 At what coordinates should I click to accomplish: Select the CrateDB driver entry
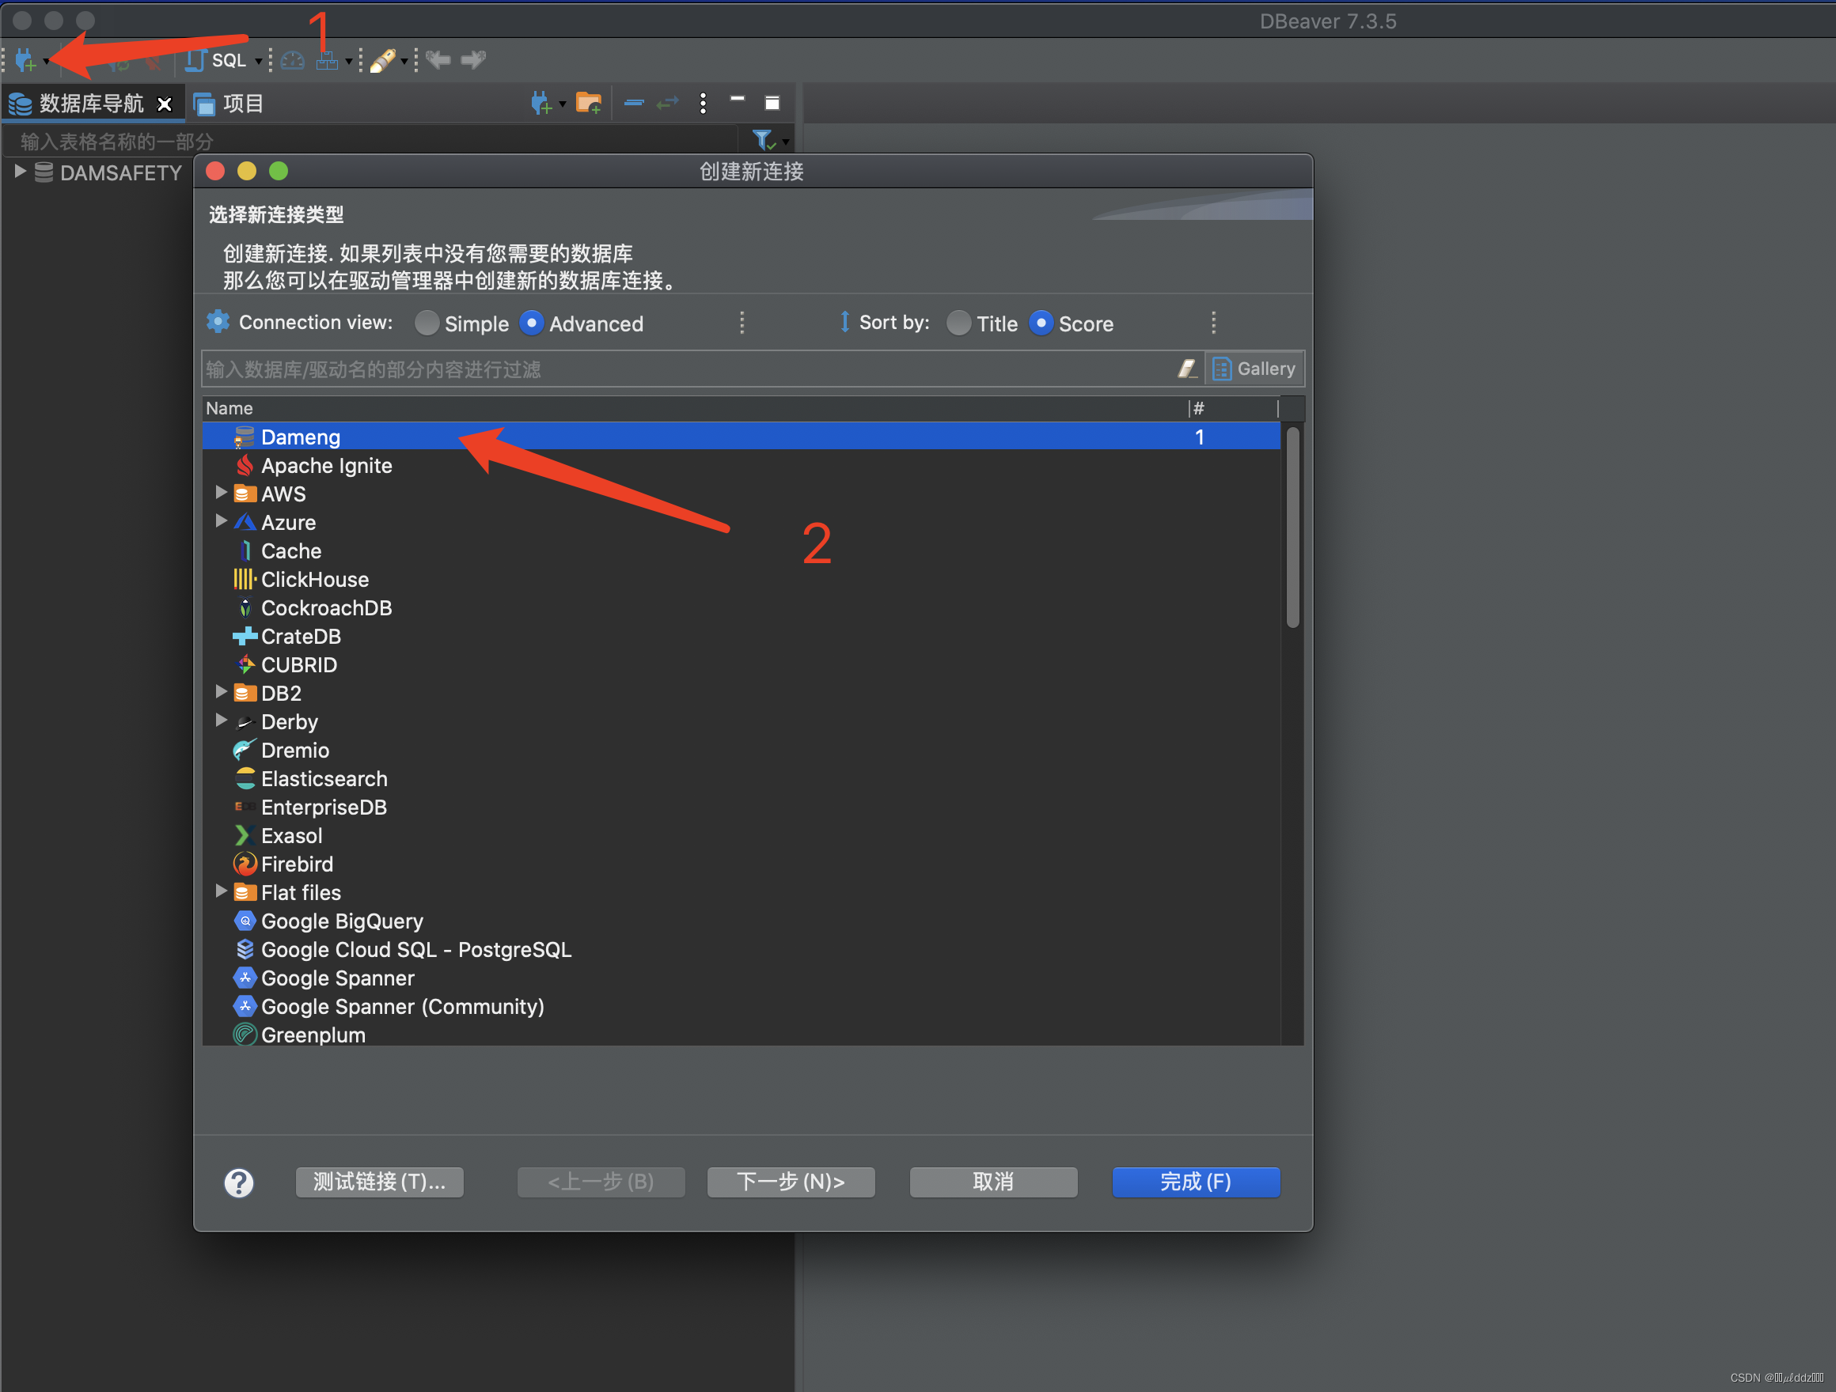point(741,636)
